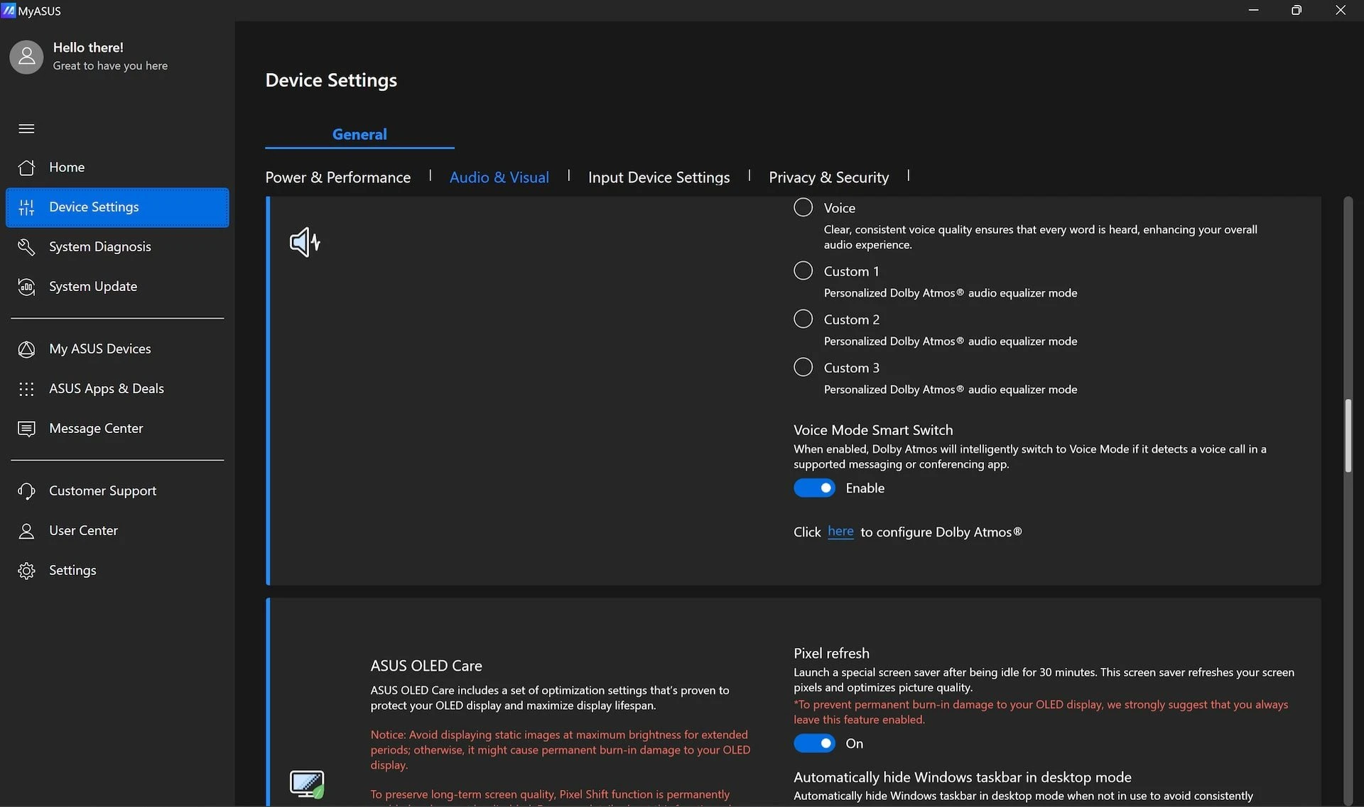Viewport: 1364px width, 807px height.
Task: Minimize the MyASUS window
Action: [1253, 10]
